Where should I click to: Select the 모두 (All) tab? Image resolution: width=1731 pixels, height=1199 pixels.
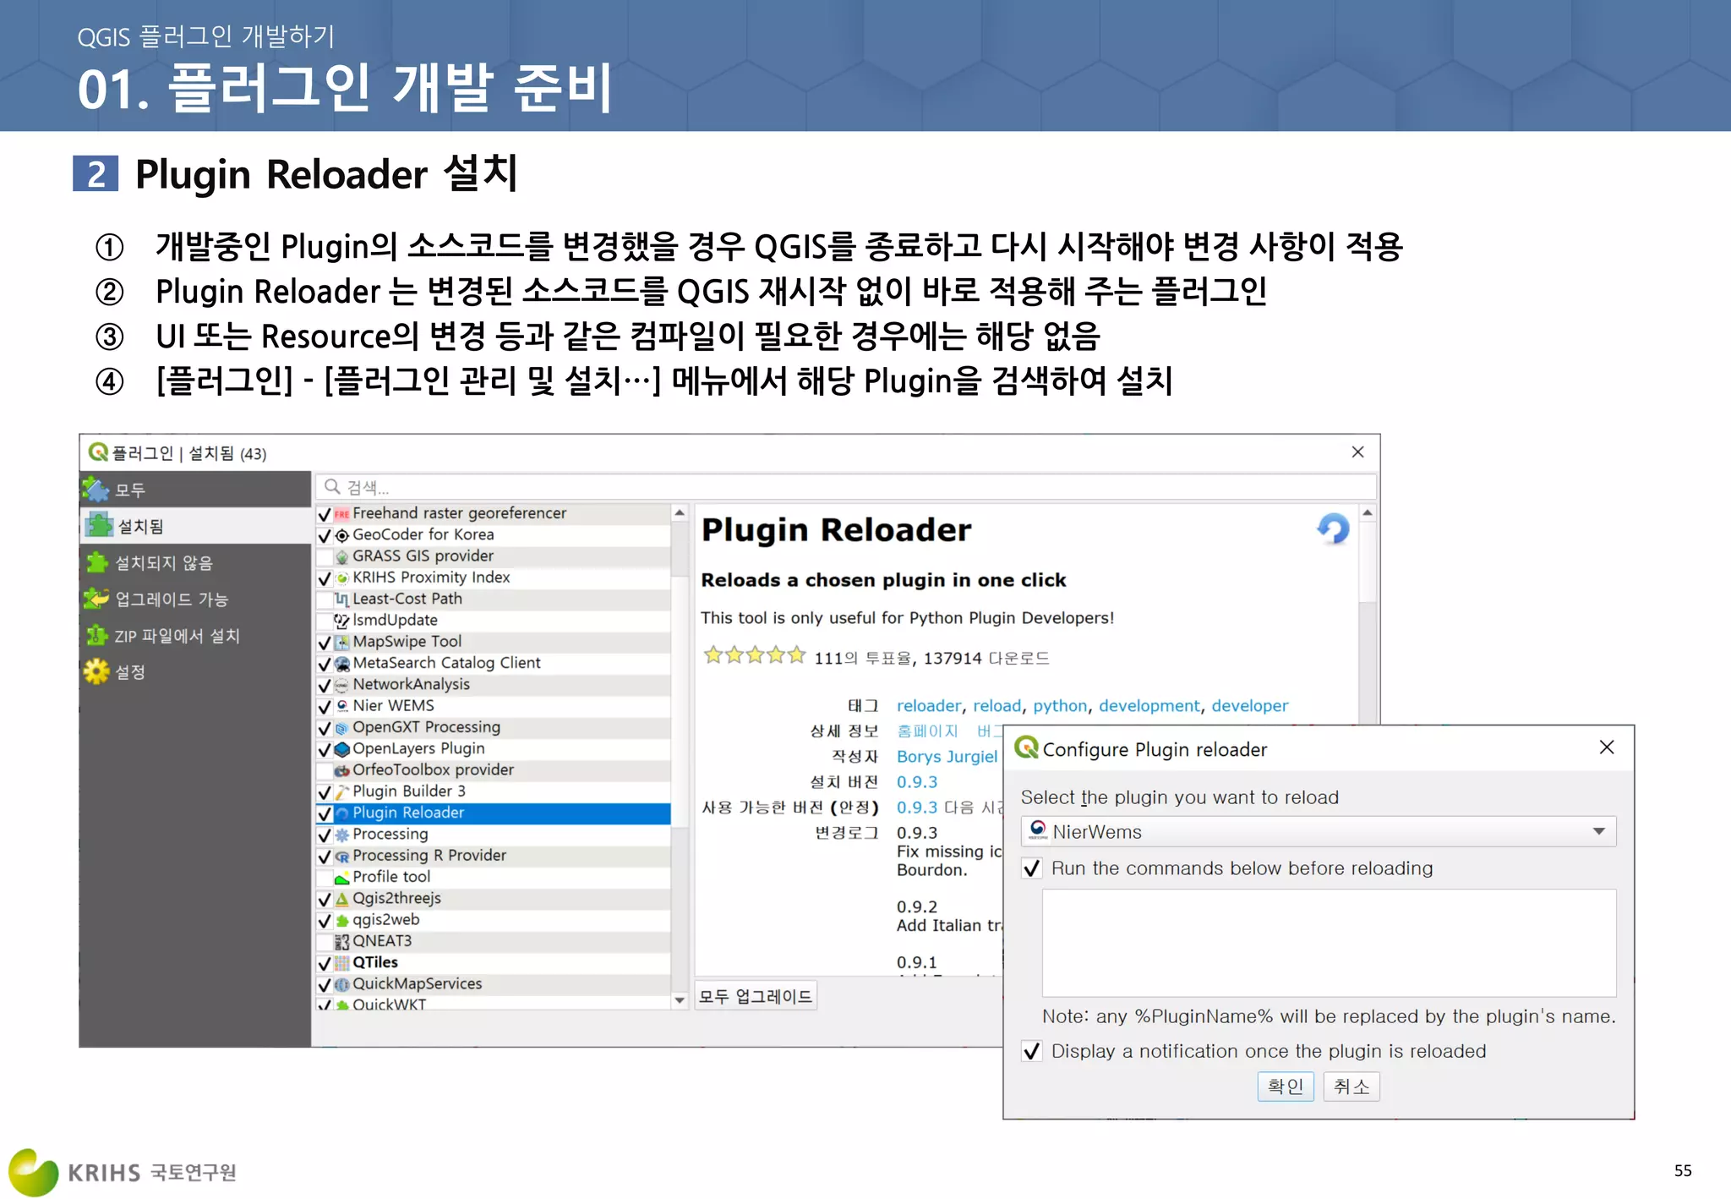(195, 490)
